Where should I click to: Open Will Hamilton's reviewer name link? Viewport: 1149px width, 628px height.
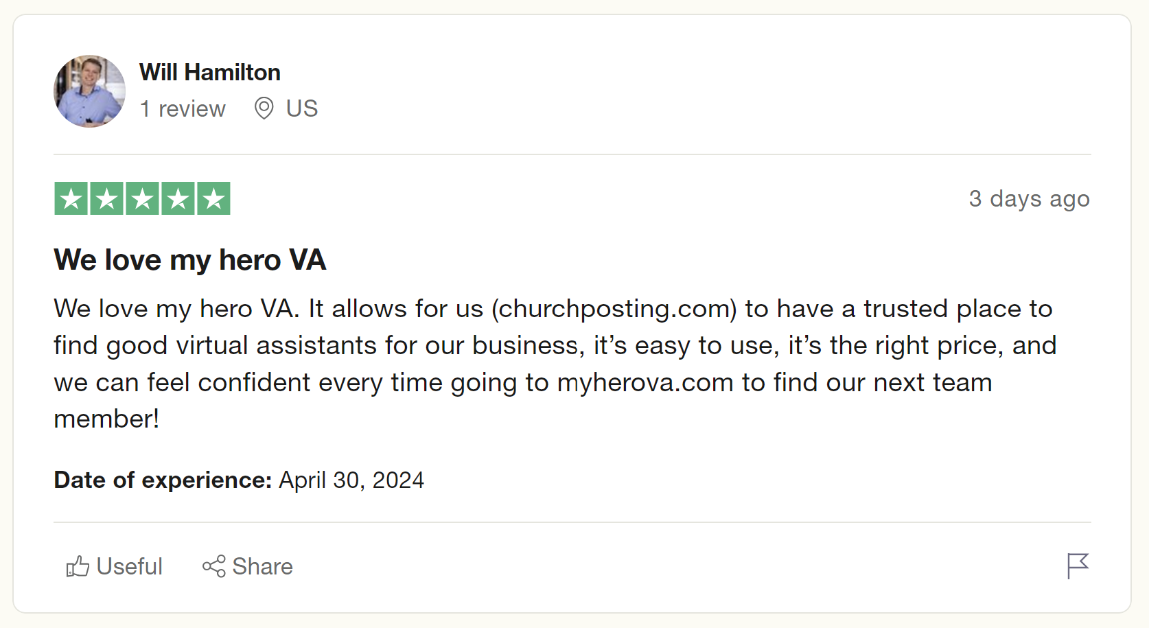(209, 72)
